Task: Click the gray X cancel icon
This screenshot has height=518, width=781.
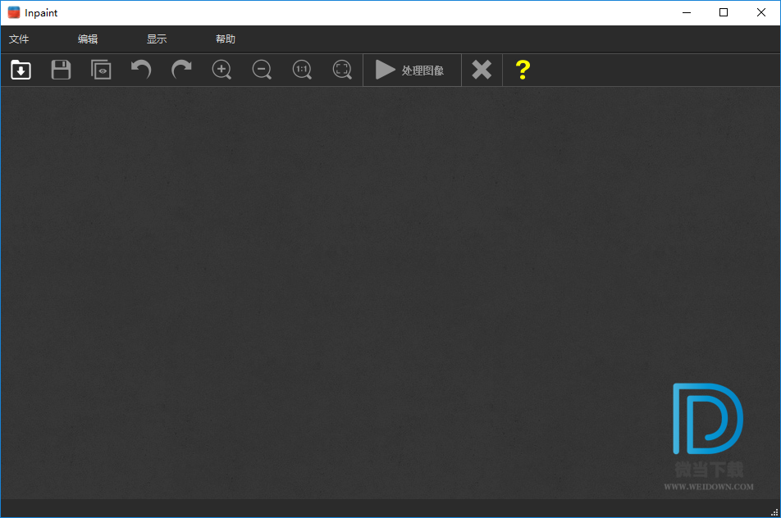Action: (482, 70)
